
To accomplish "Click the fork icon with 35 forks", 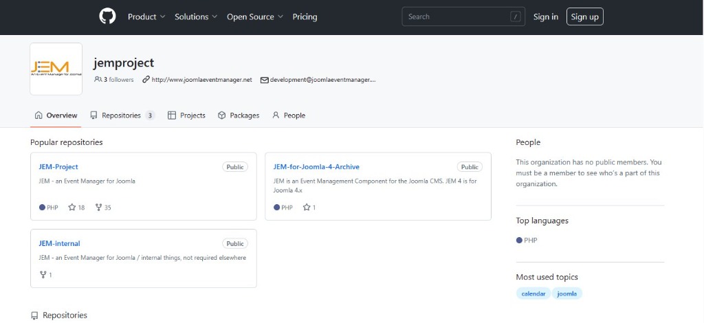I will (x=99, y=208).
